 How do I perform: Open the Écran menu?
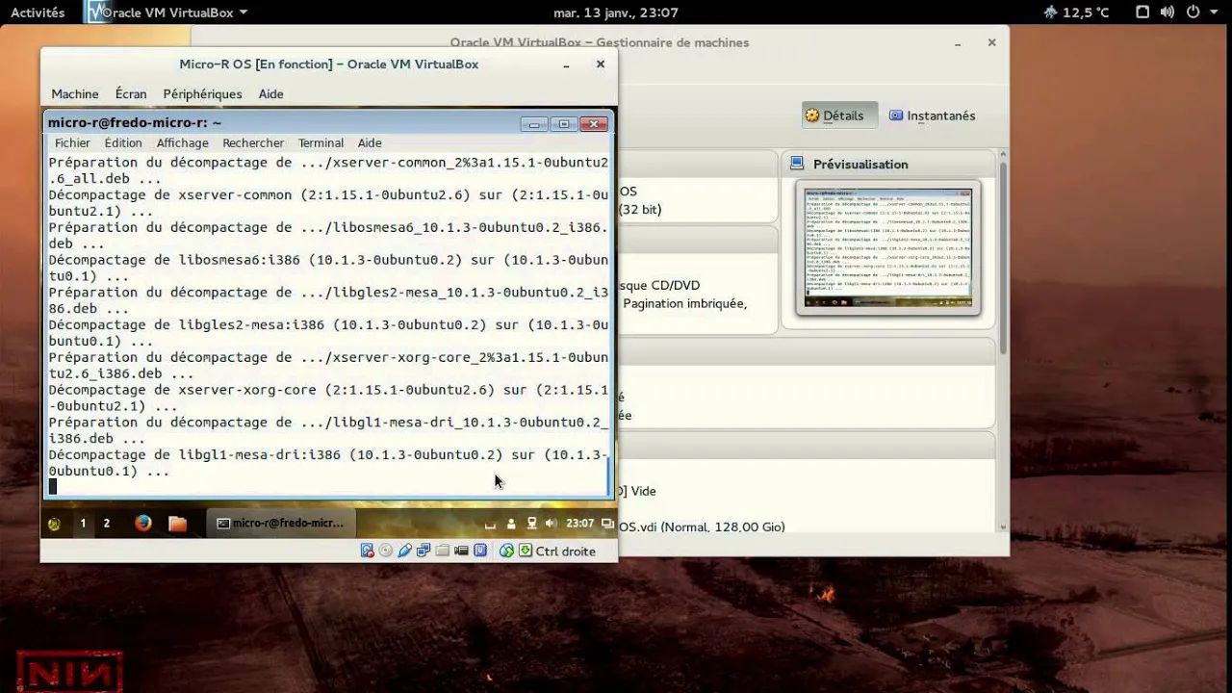pos(131,93)
